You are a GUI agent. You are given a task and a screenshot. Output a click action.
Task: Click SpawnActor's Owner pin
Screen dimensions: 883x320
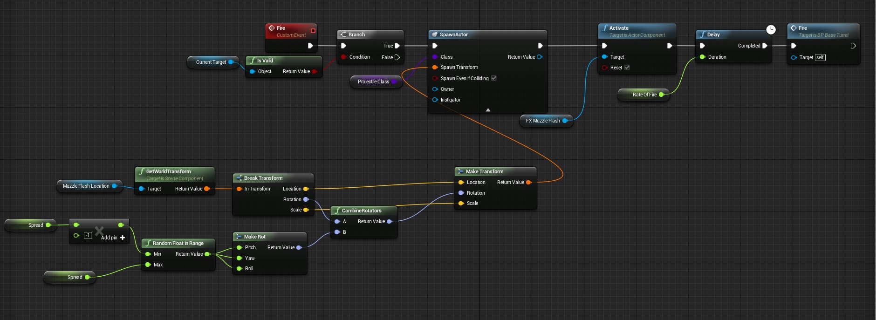click(x=435, y=89)
